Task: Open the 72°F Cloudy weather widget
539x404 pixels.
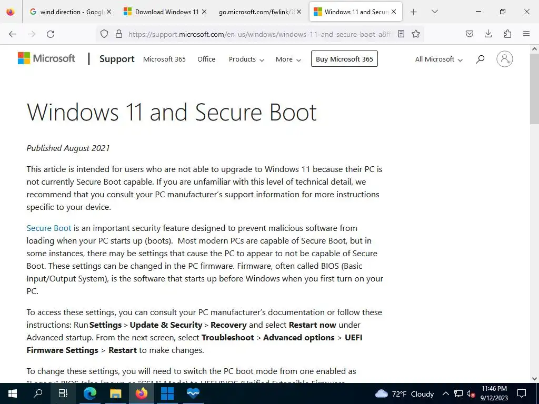Action: click(404, 393)
